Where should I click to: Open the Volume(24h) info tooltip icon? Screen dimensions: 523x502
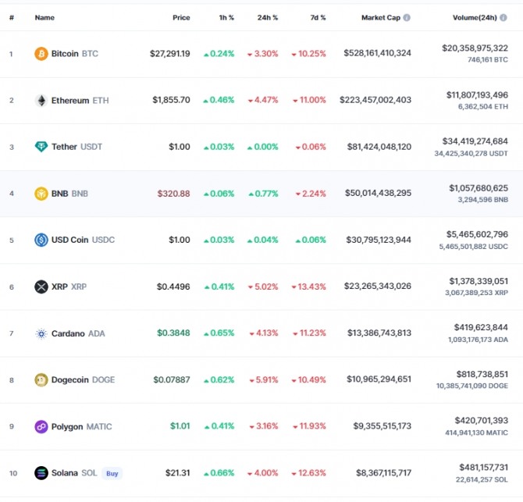[503, 18]
